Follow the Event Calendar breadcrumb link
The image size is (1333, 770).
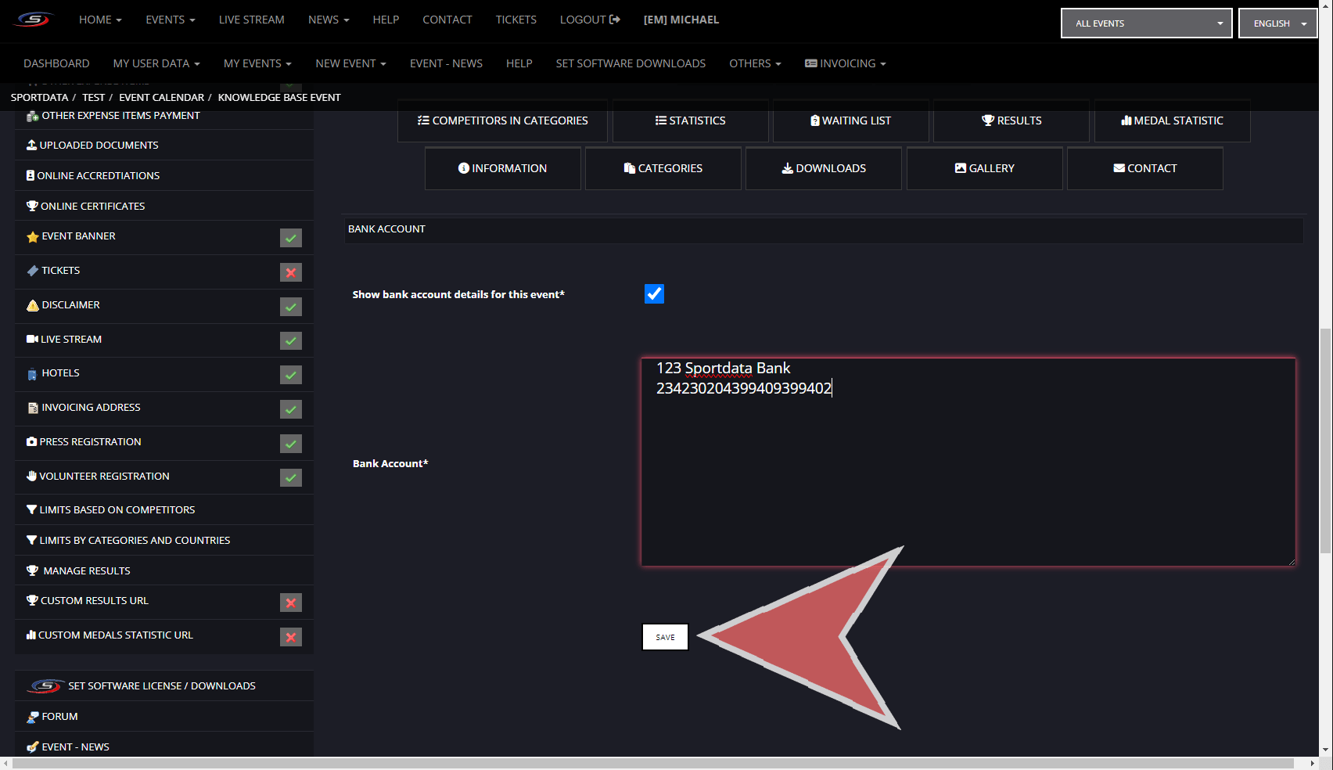click(161, 98)
